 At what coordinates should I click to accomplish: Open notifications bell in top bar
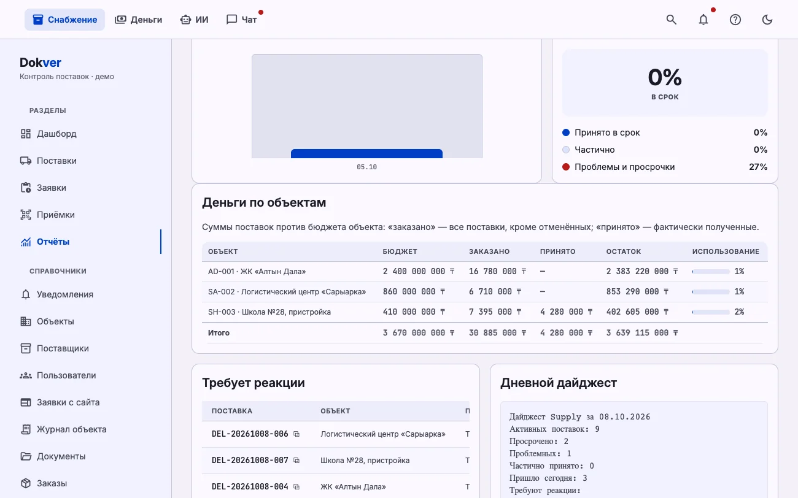703,20
